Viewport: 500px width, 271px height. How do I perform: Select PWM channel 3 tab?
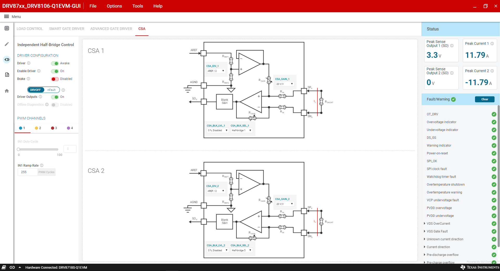click(54, 128)
